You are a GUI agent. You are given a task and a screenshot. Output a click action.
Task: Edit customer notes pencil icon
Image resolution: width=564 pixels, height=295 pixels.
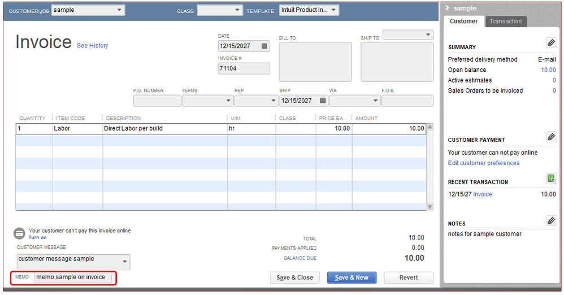551,220
